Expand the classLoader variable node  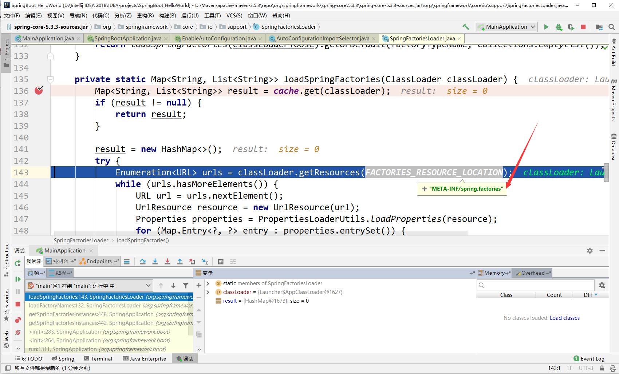[208, 292]
